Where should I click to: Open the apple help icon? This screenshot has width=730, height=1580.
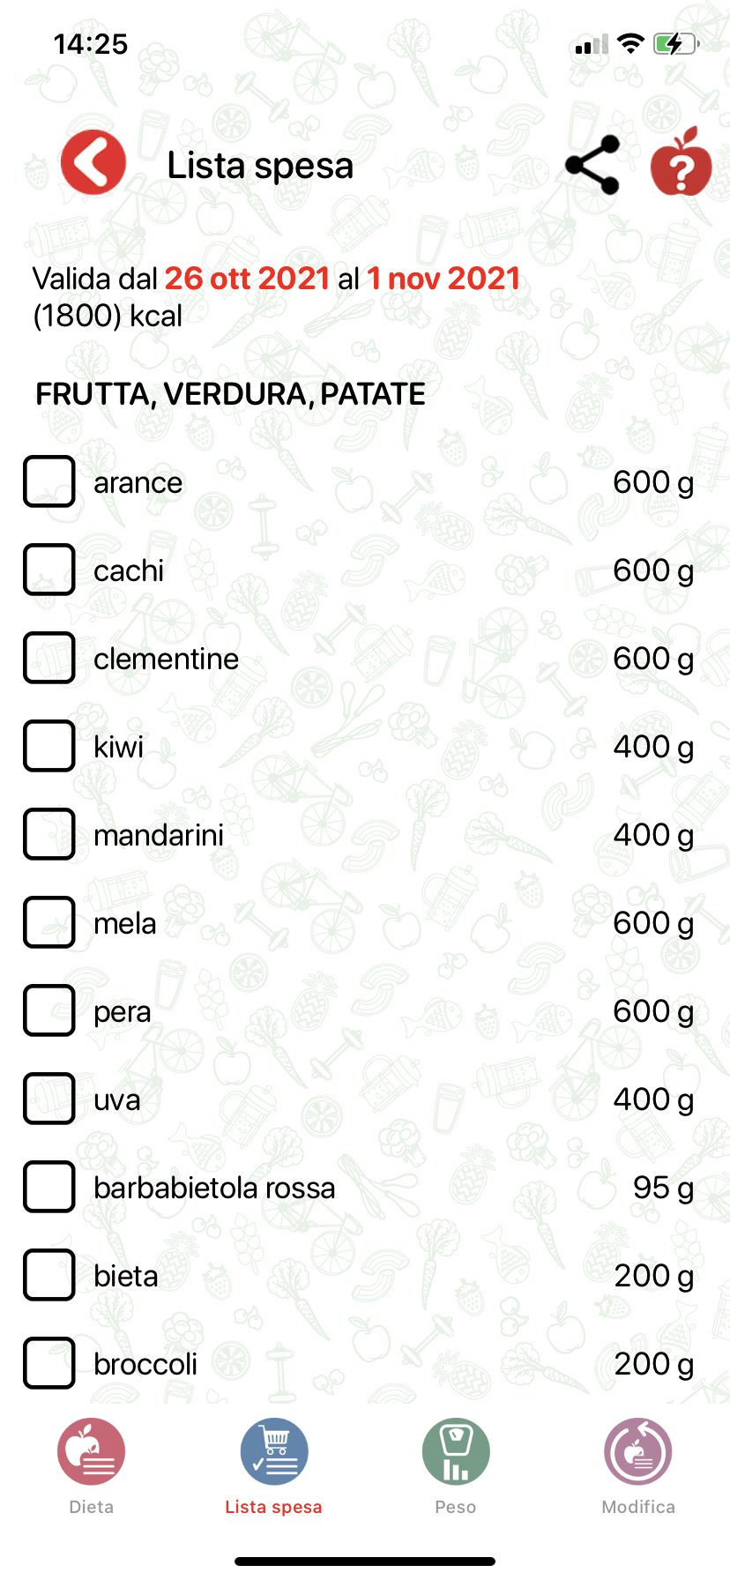tap(681, 162)
